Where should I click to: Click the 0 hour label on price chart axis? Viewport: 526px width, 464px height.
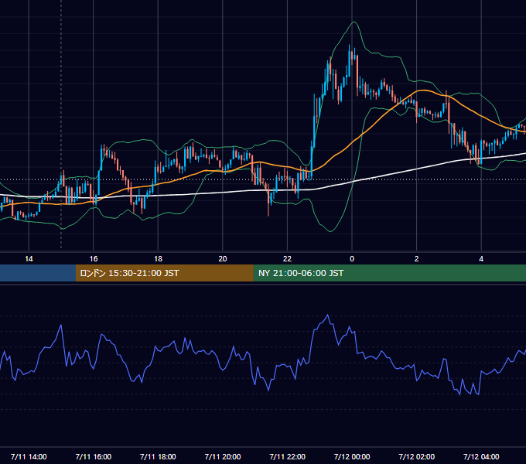(x=352, y=259)
